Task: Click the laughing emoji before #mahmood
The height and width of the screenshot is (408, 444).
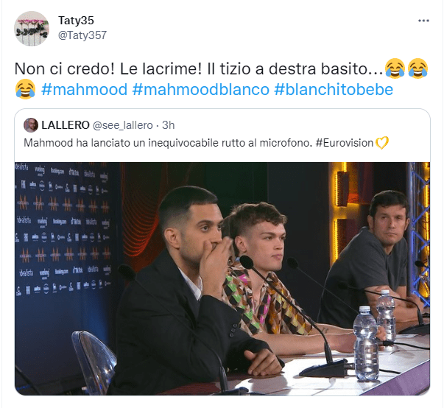Action: click(26, 89)
